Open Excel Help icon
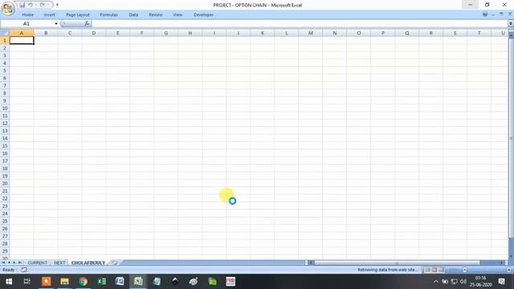The height and width of the screenshot is (289, 514). click(x=485, y=14)
